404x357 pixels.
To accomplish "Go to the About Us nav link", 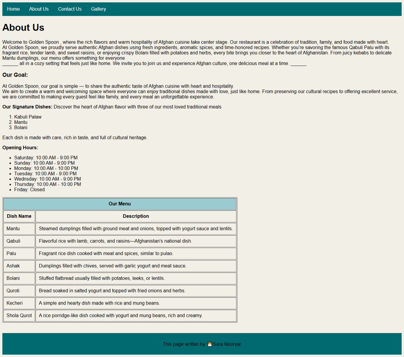I will click(39, 9).
